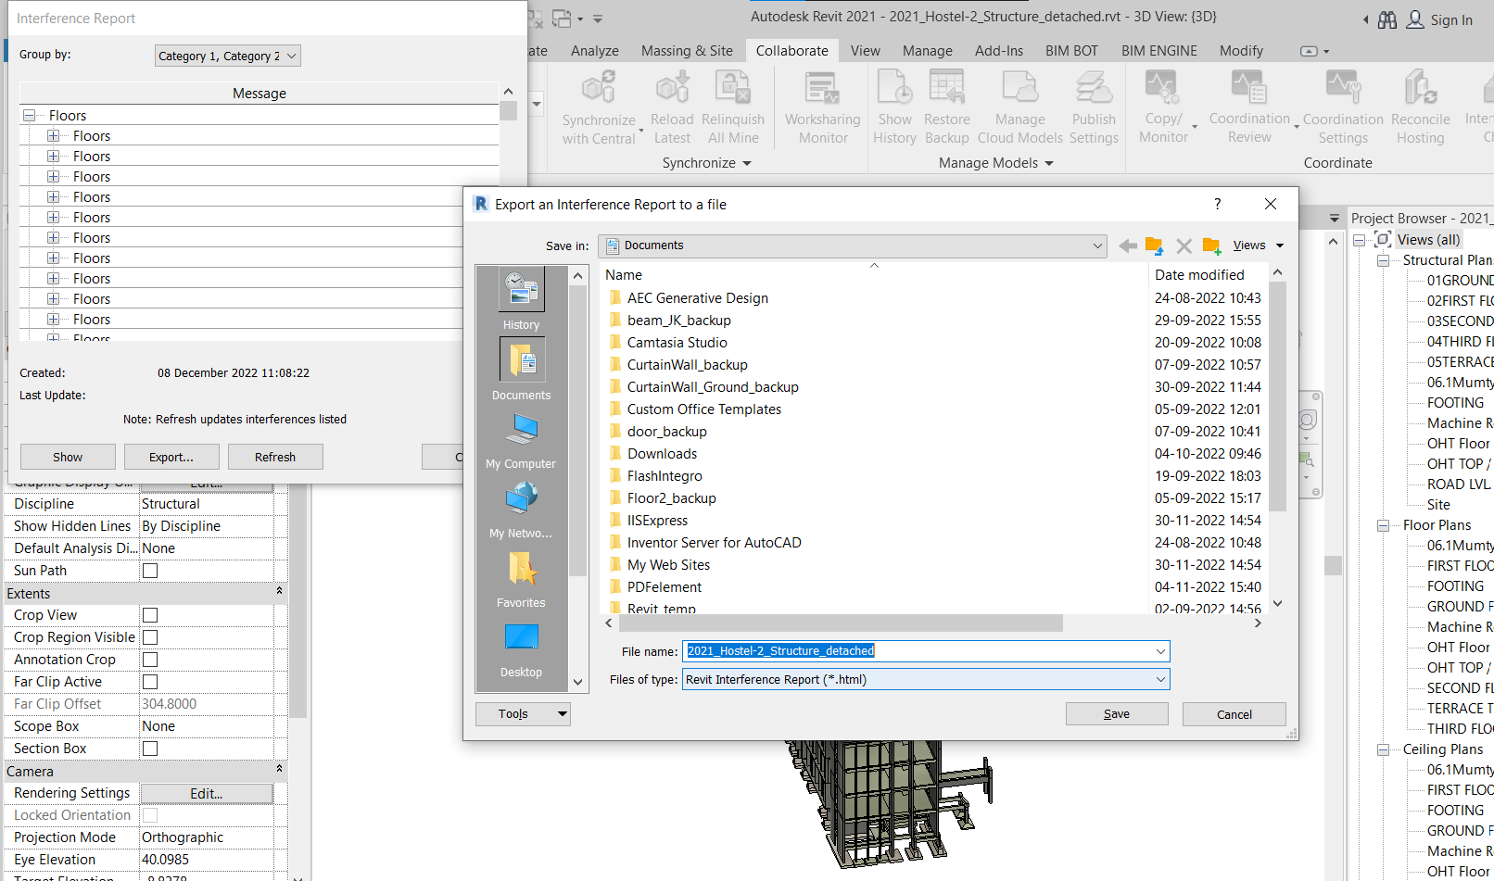Viewport: 1494px width, 881px height.
Task: Open the Views menu in the dialog toolbar
Action: click(1258, 245)
